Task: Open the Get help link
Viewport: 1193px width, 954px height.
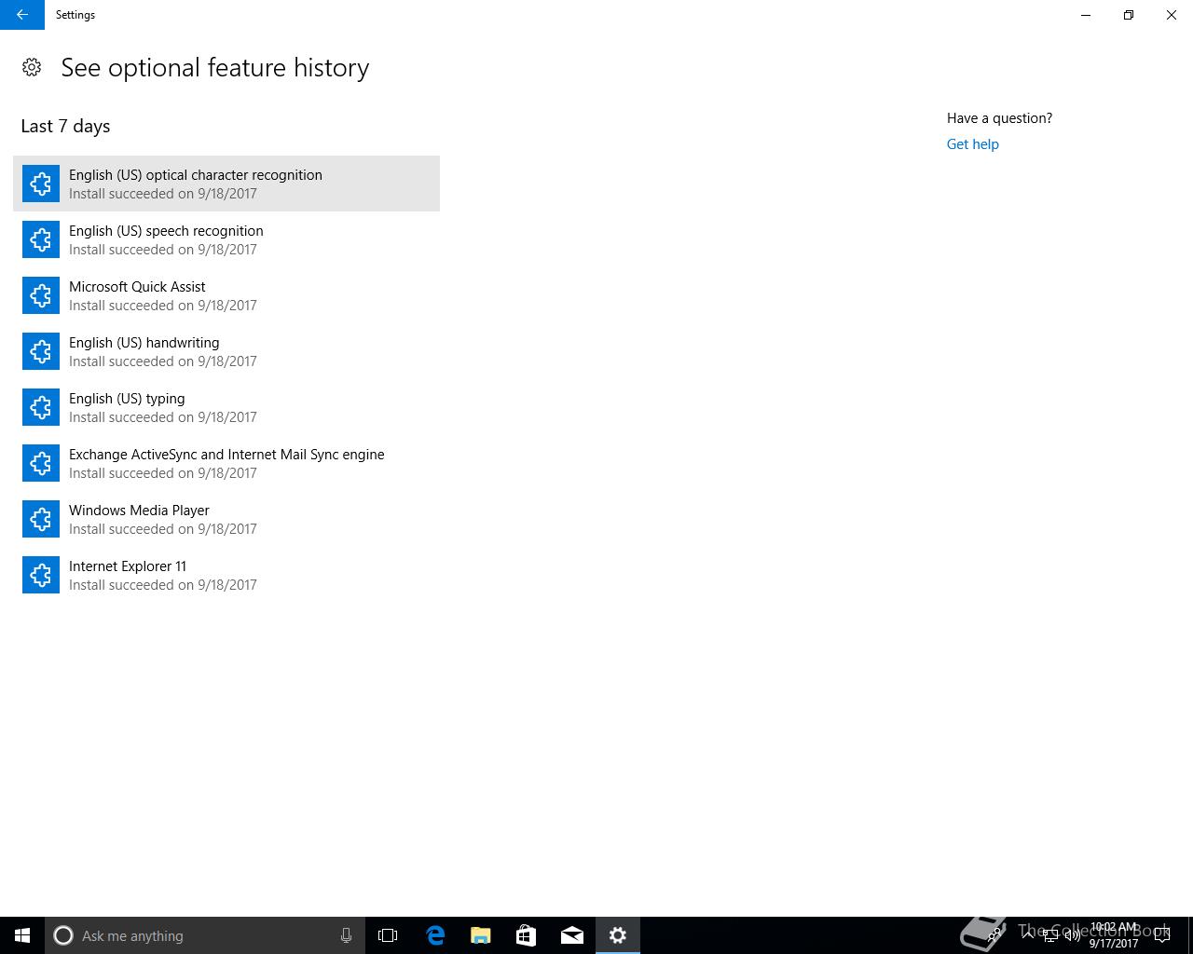Action: tap(972, 144)
